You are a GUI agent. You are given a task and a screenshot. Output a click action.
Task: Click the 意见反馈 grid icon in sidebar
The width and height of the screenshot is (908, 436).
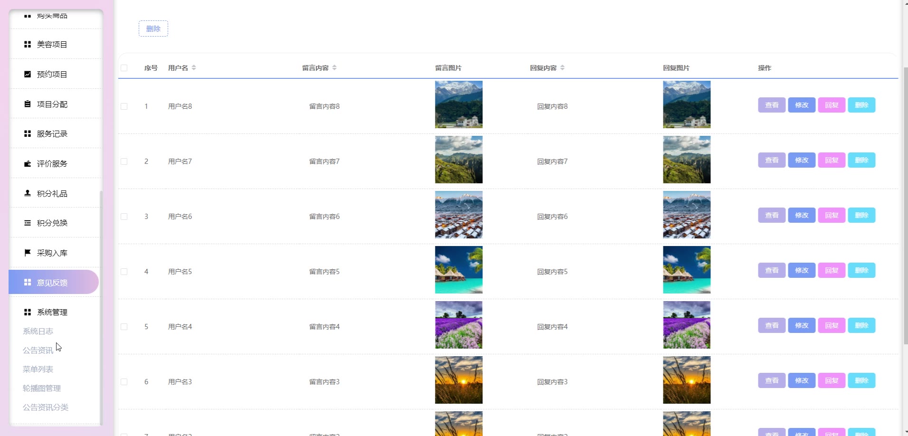(x=28, y=283)
